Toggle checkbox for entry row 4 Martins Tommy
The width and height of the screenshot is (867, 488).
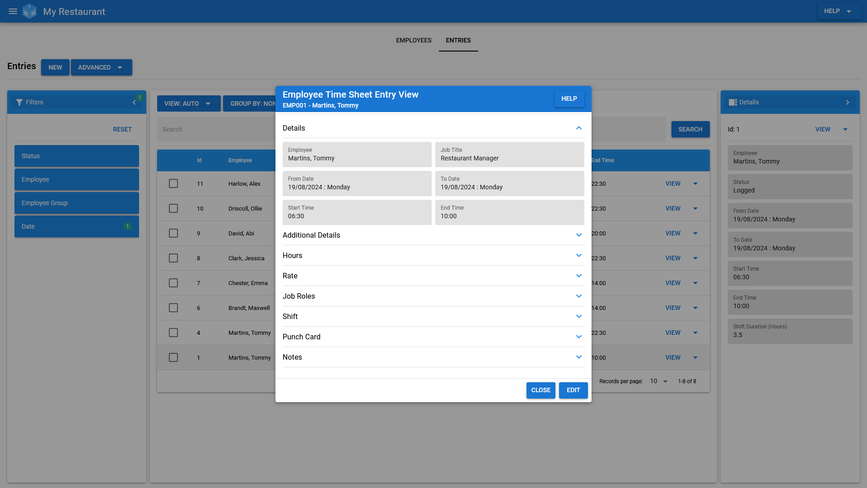pyautogui.click(x=173, y=333)
